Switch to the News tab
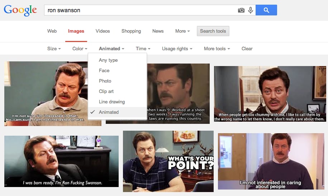 tap(158, 31)
